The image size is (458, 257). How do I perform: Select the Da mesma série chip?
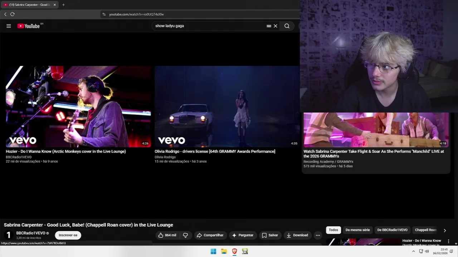click(357, 230)
